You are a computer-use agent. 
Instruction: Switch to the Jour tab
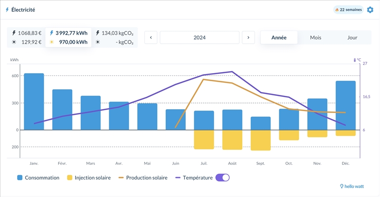point(352,38)
